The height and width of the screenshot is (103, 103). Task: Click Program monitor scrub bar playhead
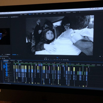click(x=58, y=58)
